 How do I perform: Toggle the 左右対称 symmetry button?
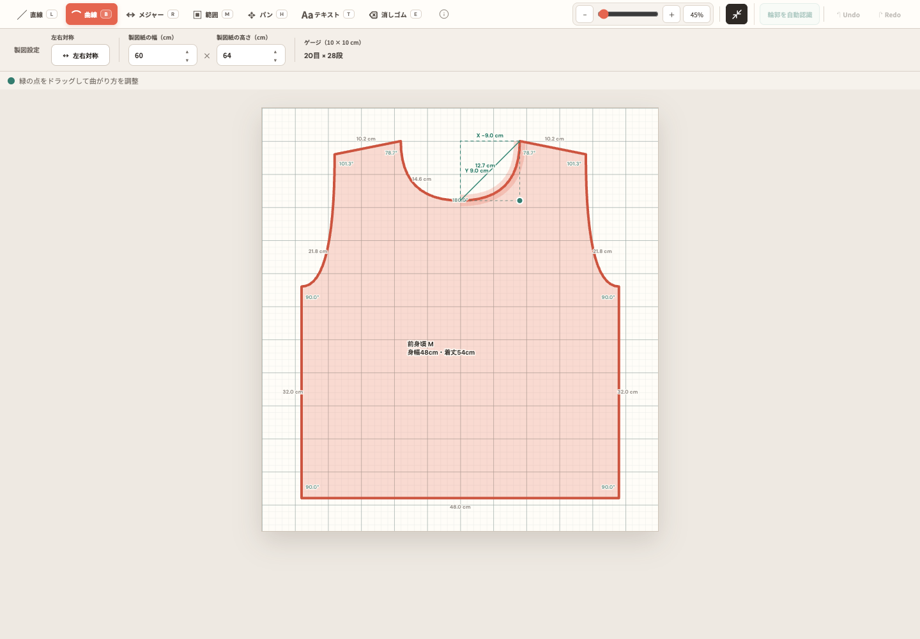point(80,55)
